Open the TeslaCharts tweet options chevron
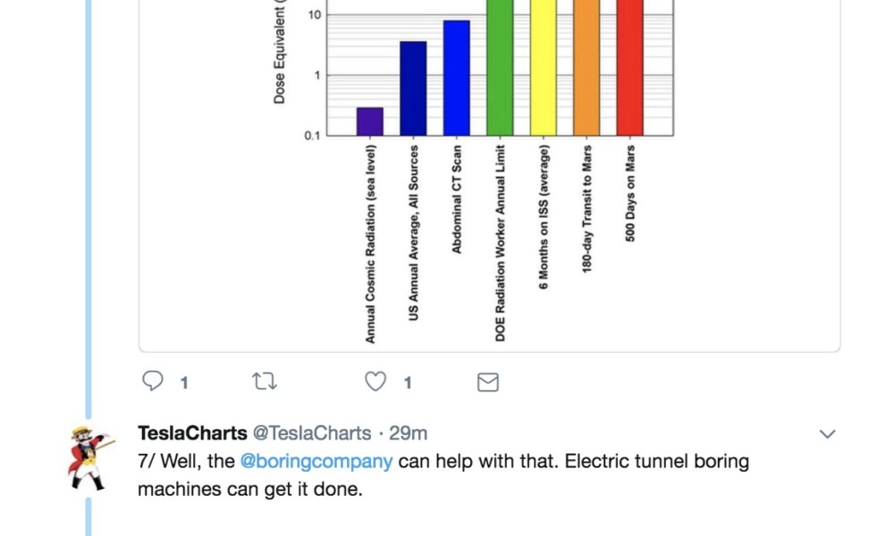 (827, 434)
